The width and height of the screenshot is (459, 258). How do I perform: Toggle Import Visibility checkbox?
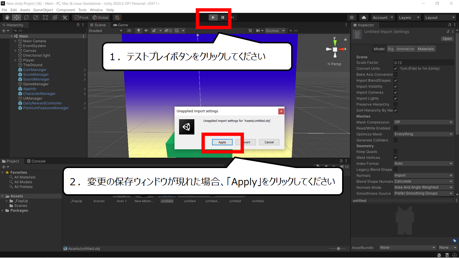point(396,86)
